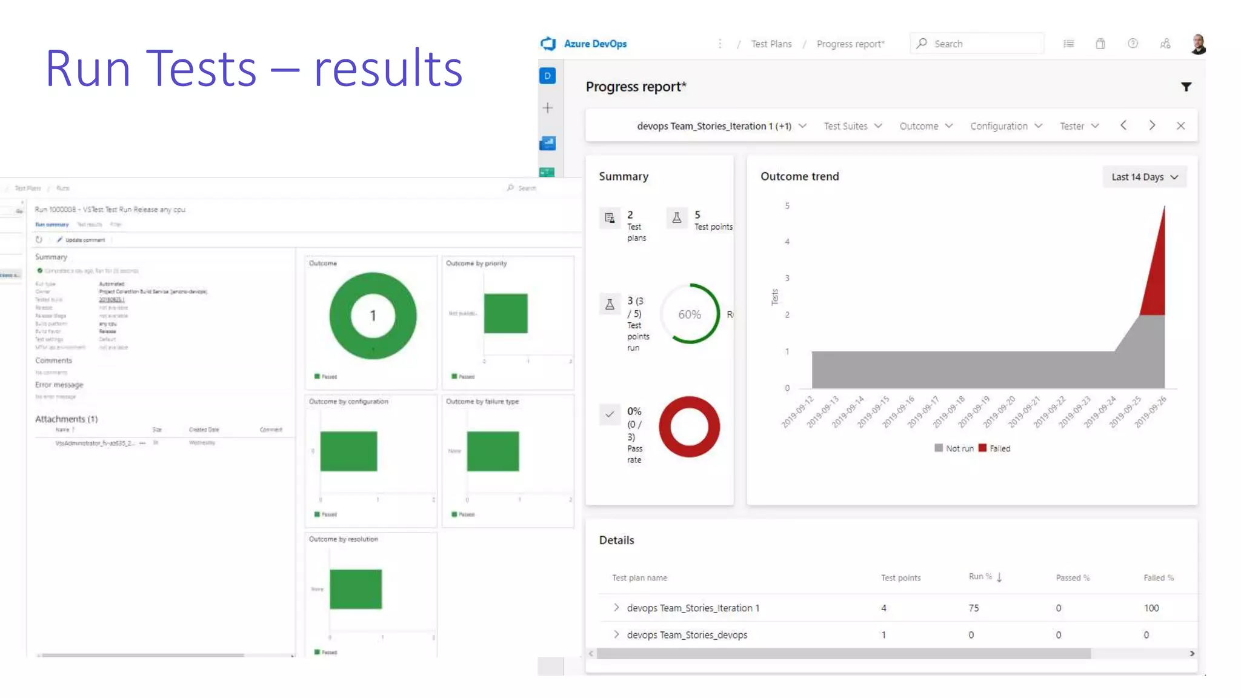Click the Azure DevOps logo icon
Image resolution: width=1241 pixels, height=698 pixels.
[x=548, y=44]
